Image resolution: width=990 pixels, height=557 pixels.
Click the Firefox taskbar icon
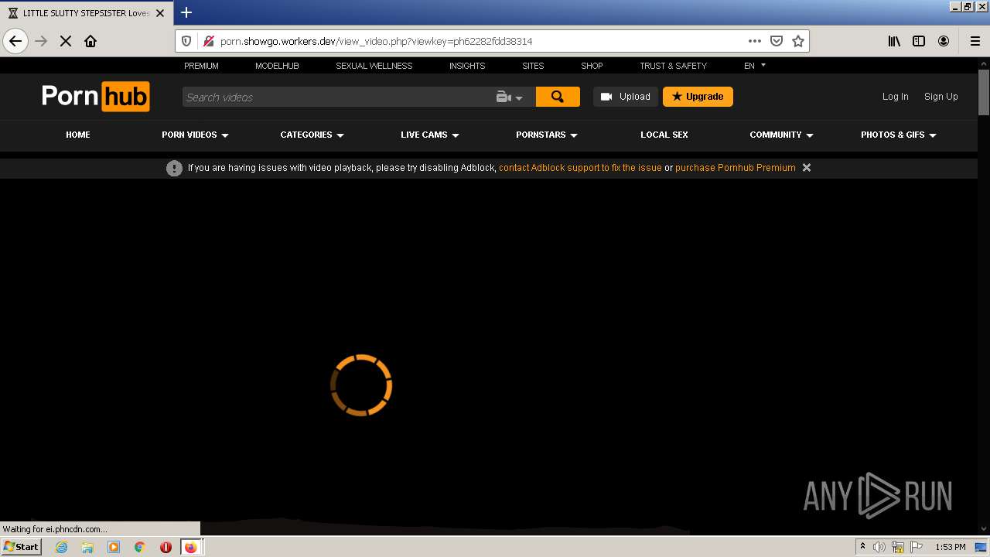[190, 547]
